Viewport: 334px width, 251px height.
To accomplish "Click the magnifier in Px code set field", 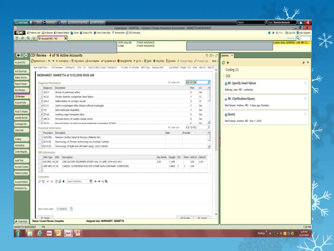I will 209,127.
